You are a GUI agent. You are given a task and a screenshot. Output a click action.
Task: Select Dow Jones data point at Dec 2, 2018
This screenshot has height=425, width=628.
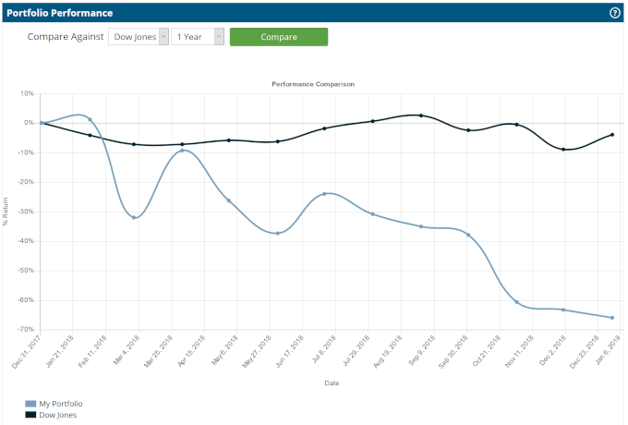coord(563,149)
